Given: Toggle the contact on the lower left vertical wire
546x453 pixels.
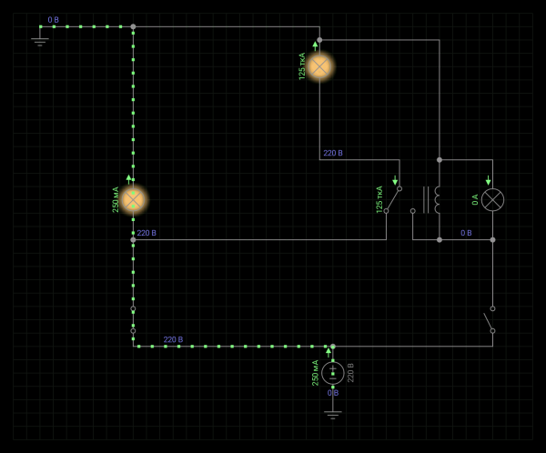Looking at the screenshot, I should [x=133, y=319].
